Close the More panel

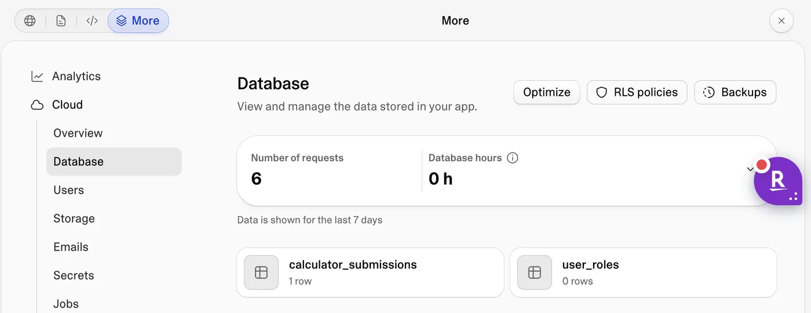[x=781, y=21]
